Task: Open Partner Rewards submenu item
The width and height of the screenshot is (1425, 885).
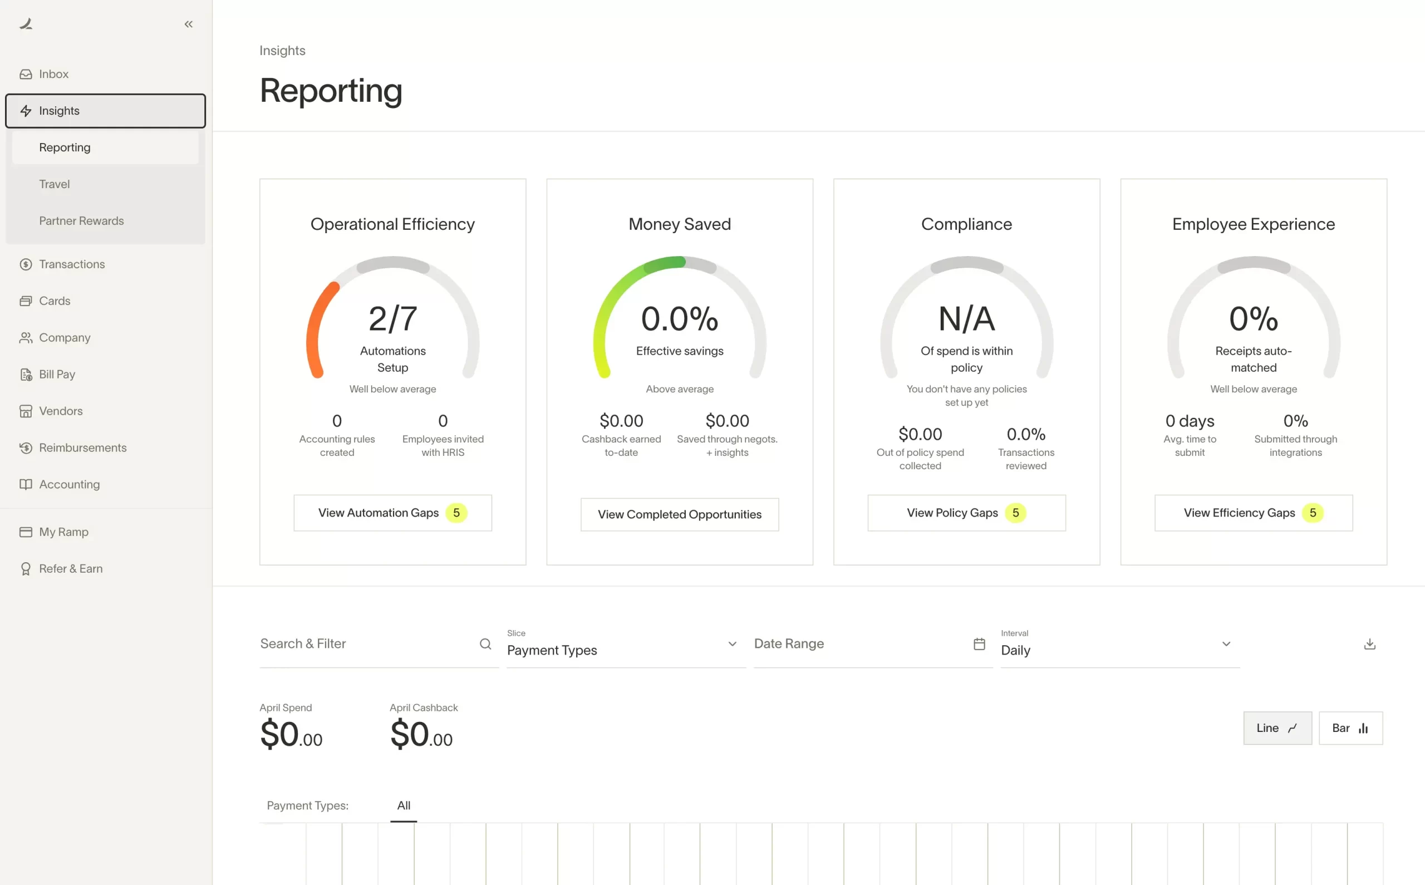Action: [81, 222]
